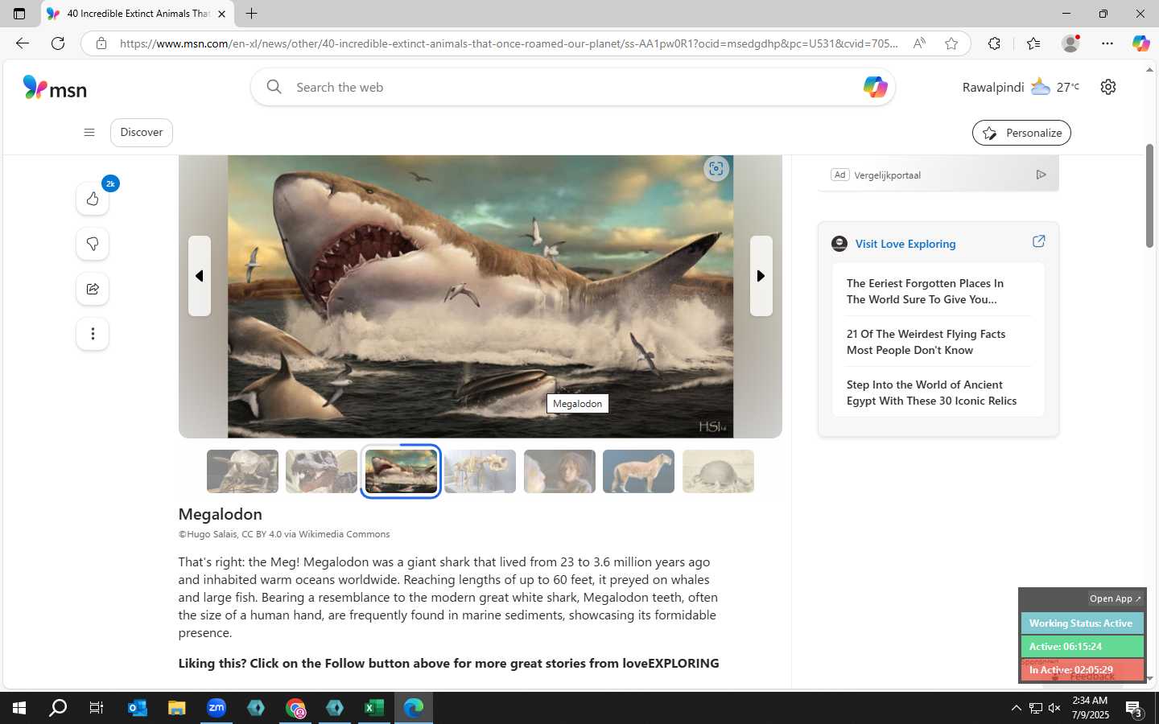Open MSN settings gear

coord(1108,87)
